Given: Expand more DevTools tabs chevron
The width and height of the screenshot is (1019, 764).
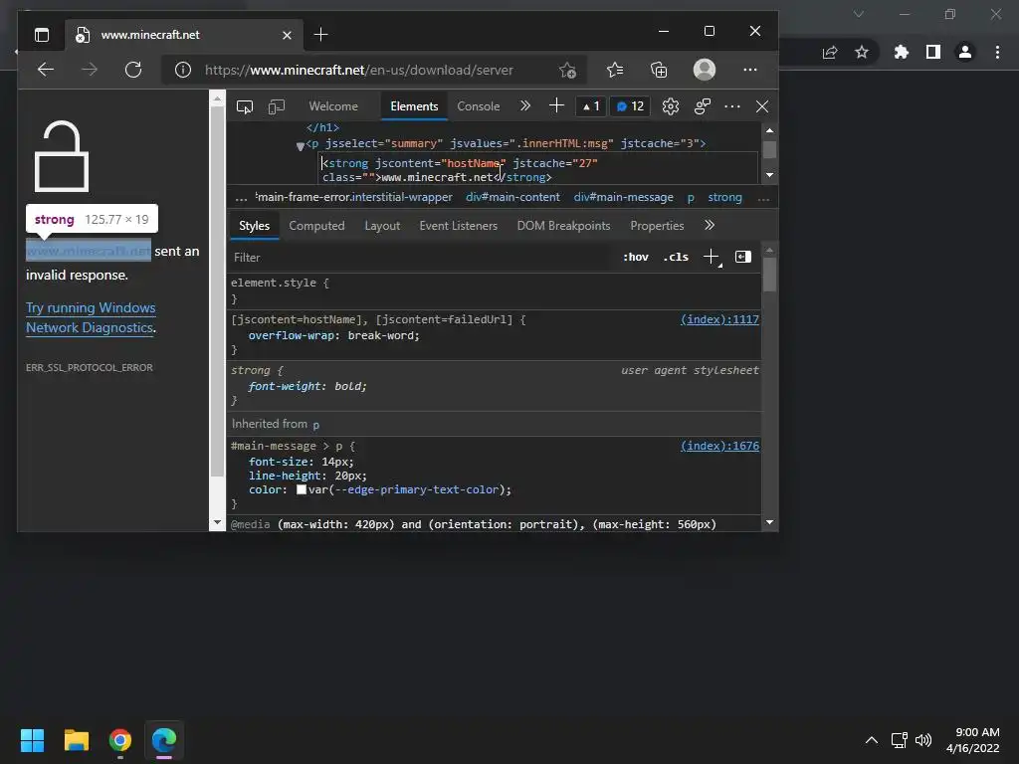Looking at the screenshot, I should (x=525, y=105).
